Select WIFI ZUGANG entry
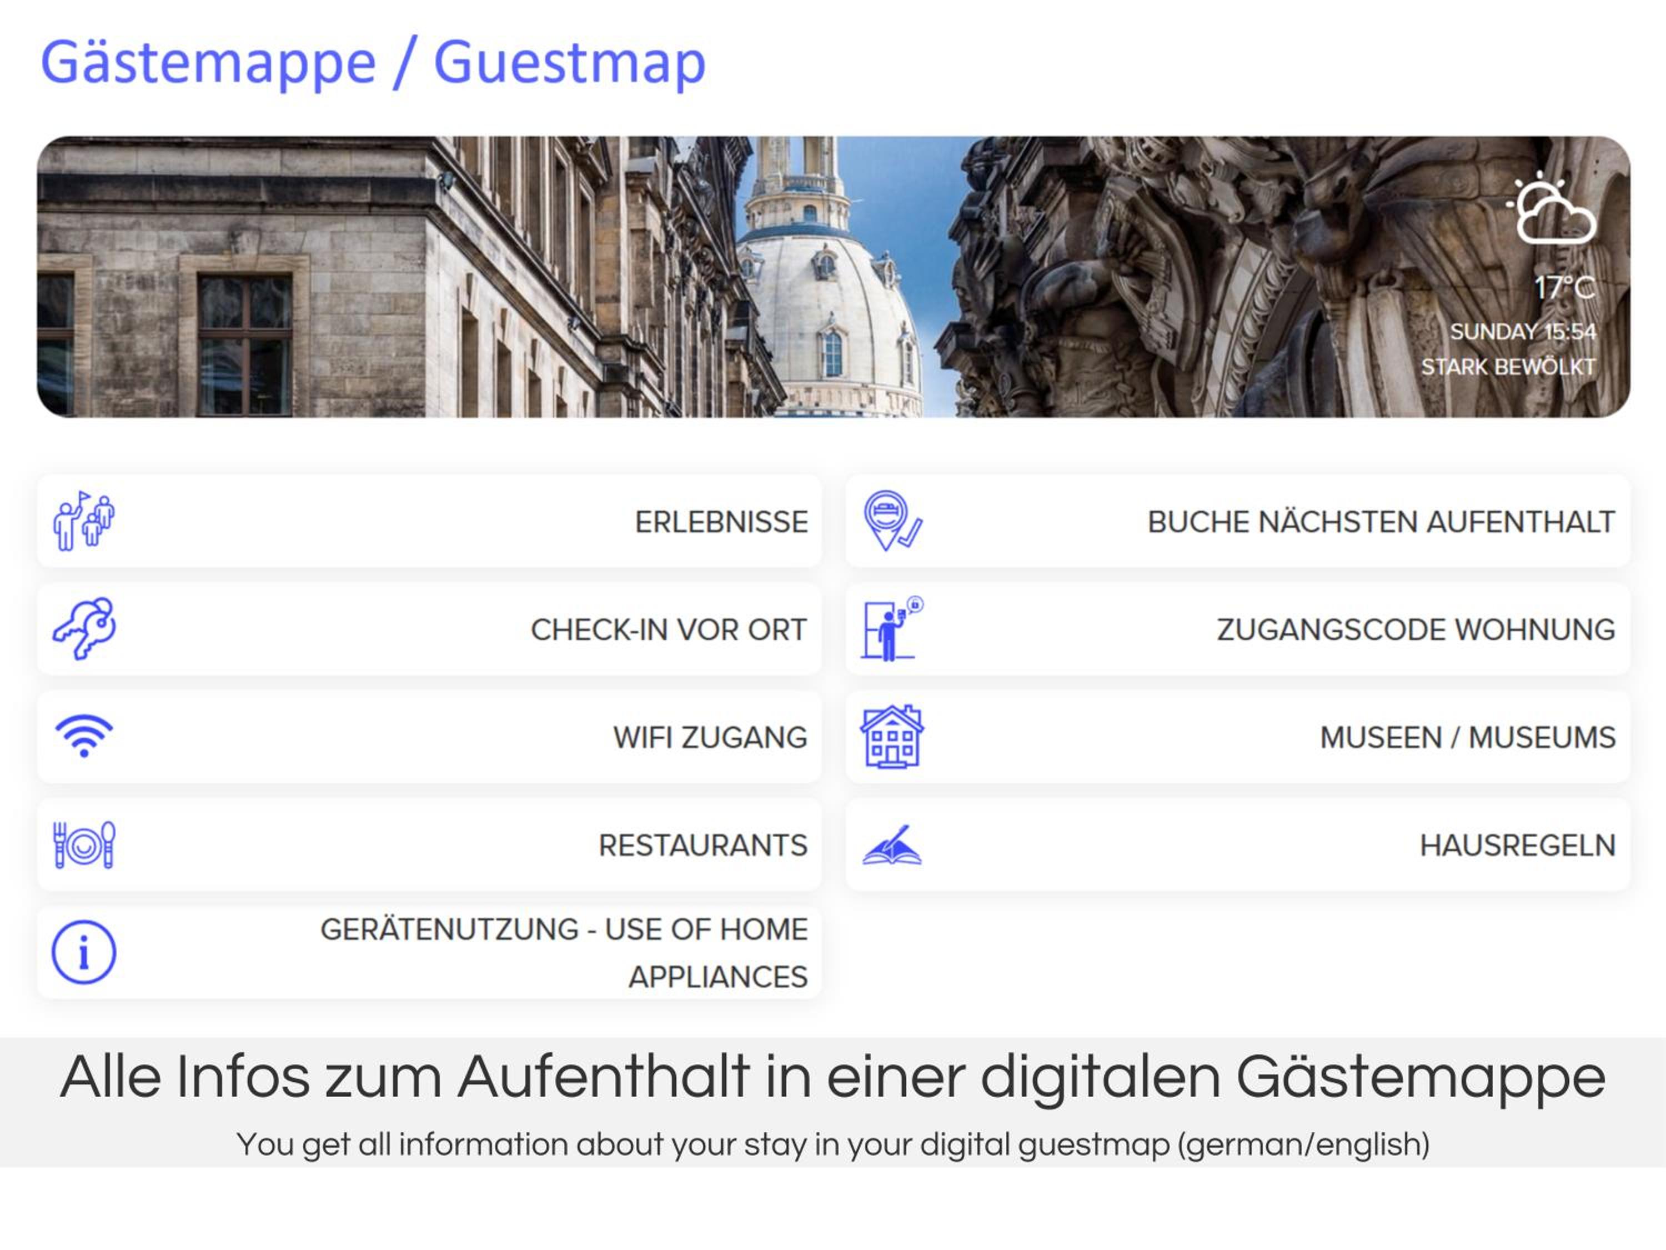Screen dimensions: 1666x1250 tap(429, 736)
